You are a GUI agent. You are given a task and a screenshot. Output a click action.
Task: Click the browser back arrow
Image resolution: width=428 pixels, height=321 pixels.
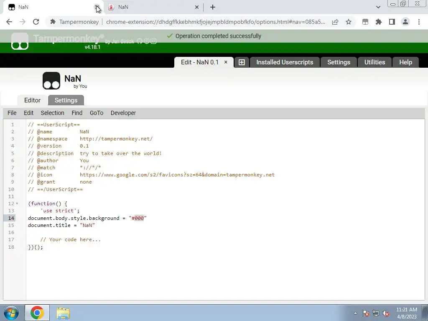(x=9, y=22)
